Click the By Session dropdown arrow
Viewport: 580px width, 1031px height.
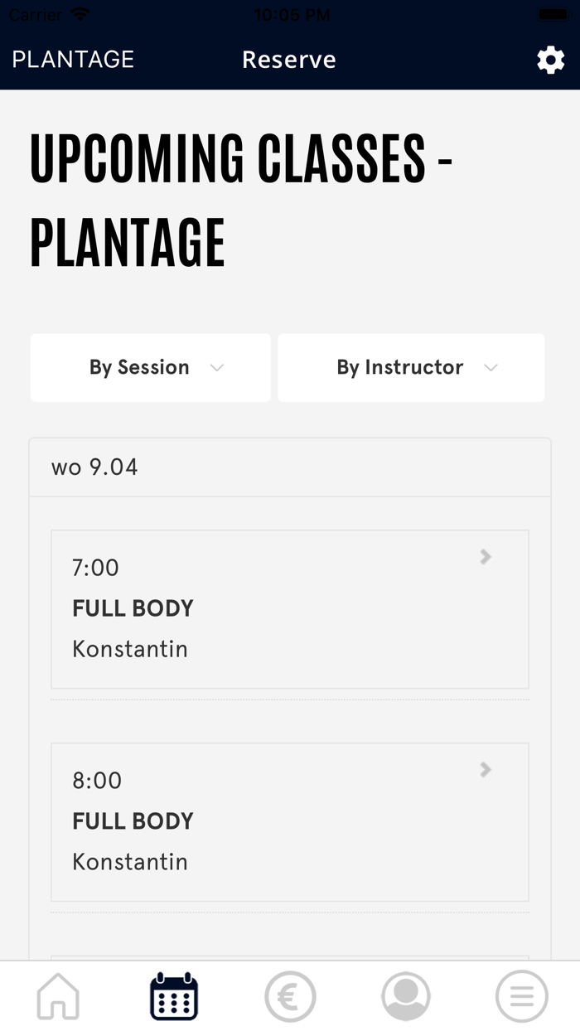(x=217, y=368)
